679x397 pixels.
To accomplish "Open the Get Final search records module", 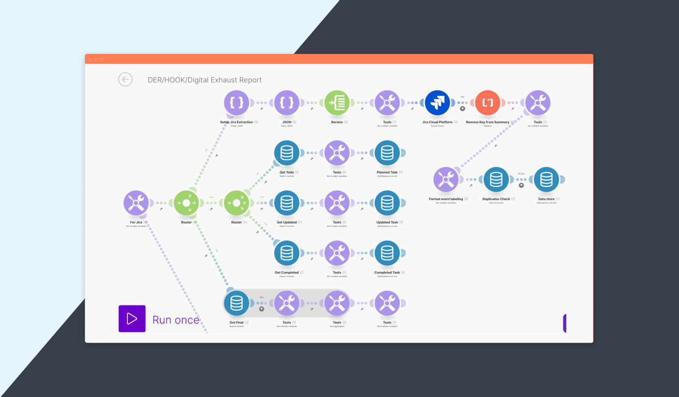I will click(x=237, y=303).
